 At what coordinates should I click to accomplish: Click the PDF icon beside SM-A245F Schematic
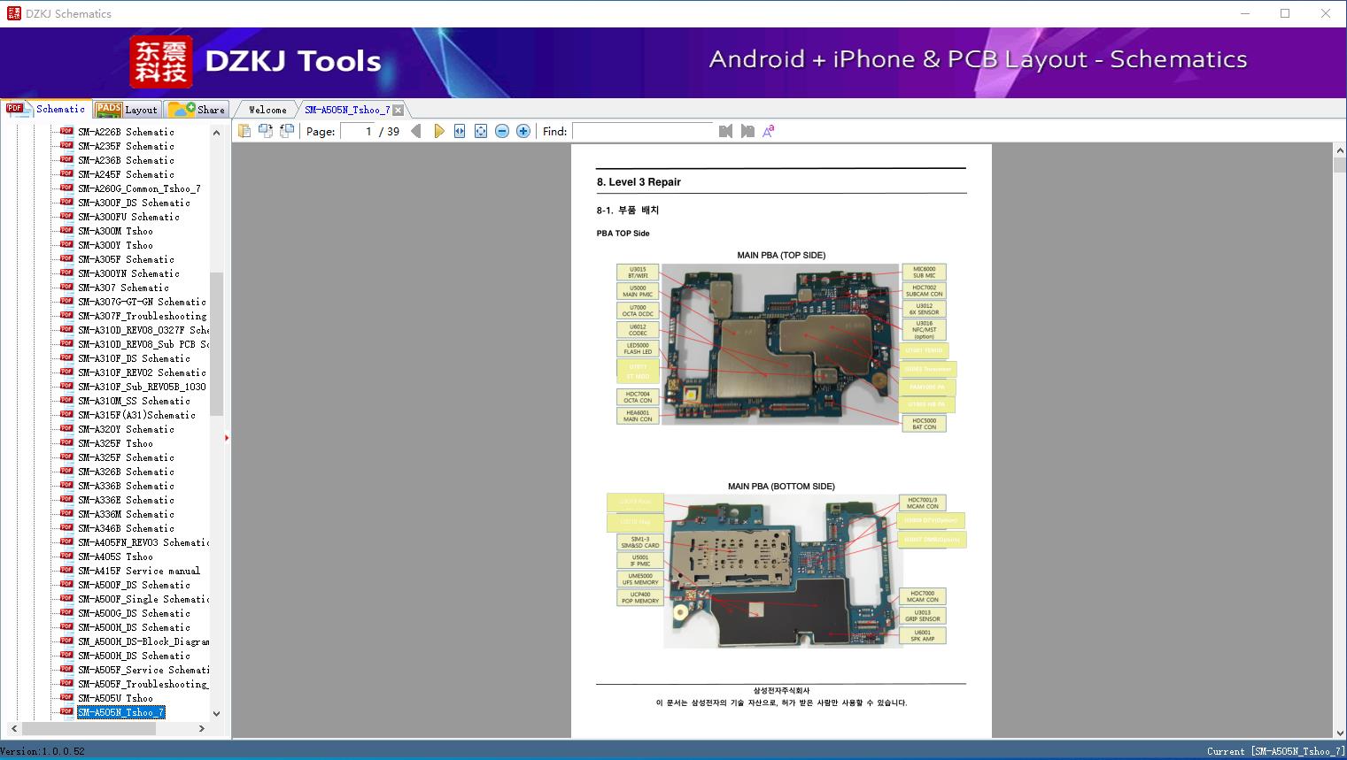point(66,173)
